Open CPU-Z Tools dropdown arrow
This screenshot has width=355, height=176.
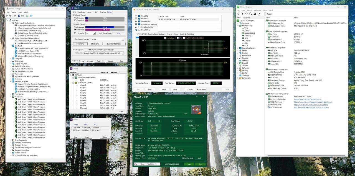coord(103,61)
